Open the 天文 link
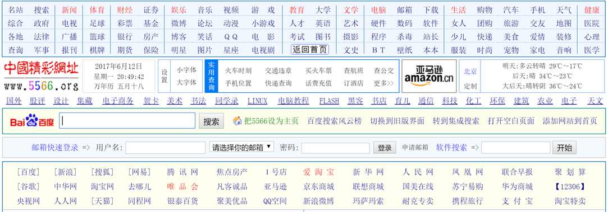The width and height of the screenshot is (608, 212). coord(595,101)
